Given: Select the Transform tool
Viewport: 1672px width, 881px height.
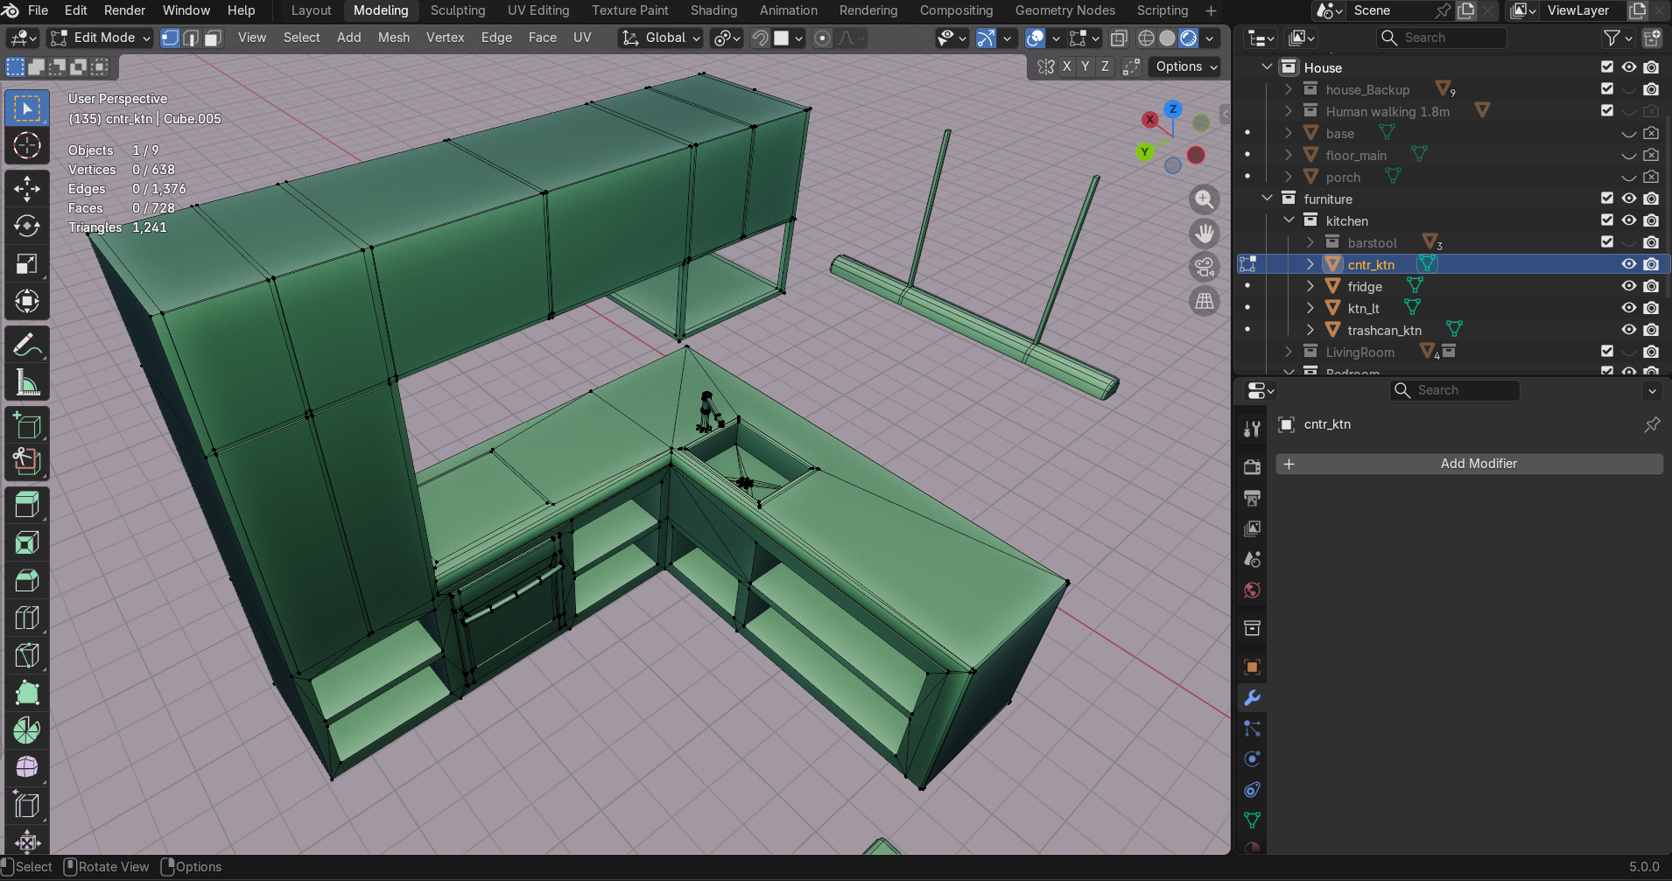Looking at the screenshot, I should 27,301.
